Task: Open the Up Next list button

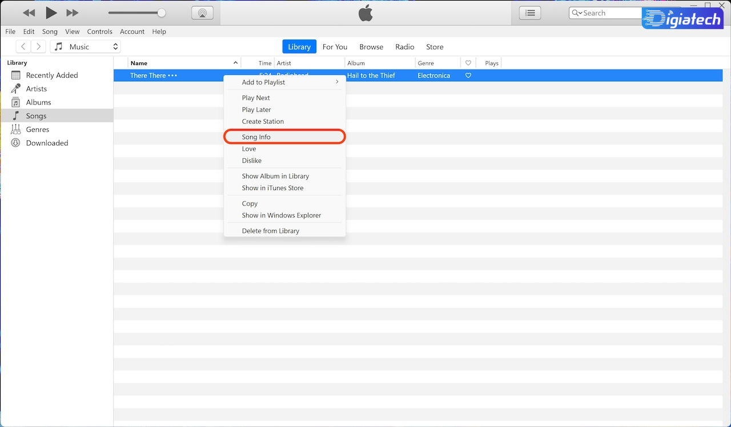Action: click(x=531, y=13)
